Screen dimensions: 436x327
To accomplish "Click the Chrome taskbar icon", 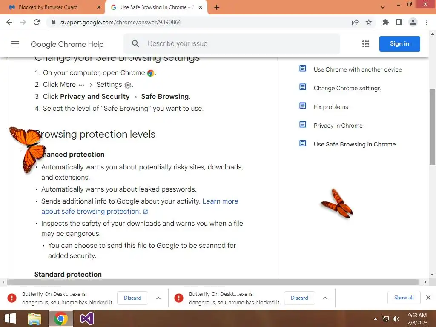I will coord(60,318).
